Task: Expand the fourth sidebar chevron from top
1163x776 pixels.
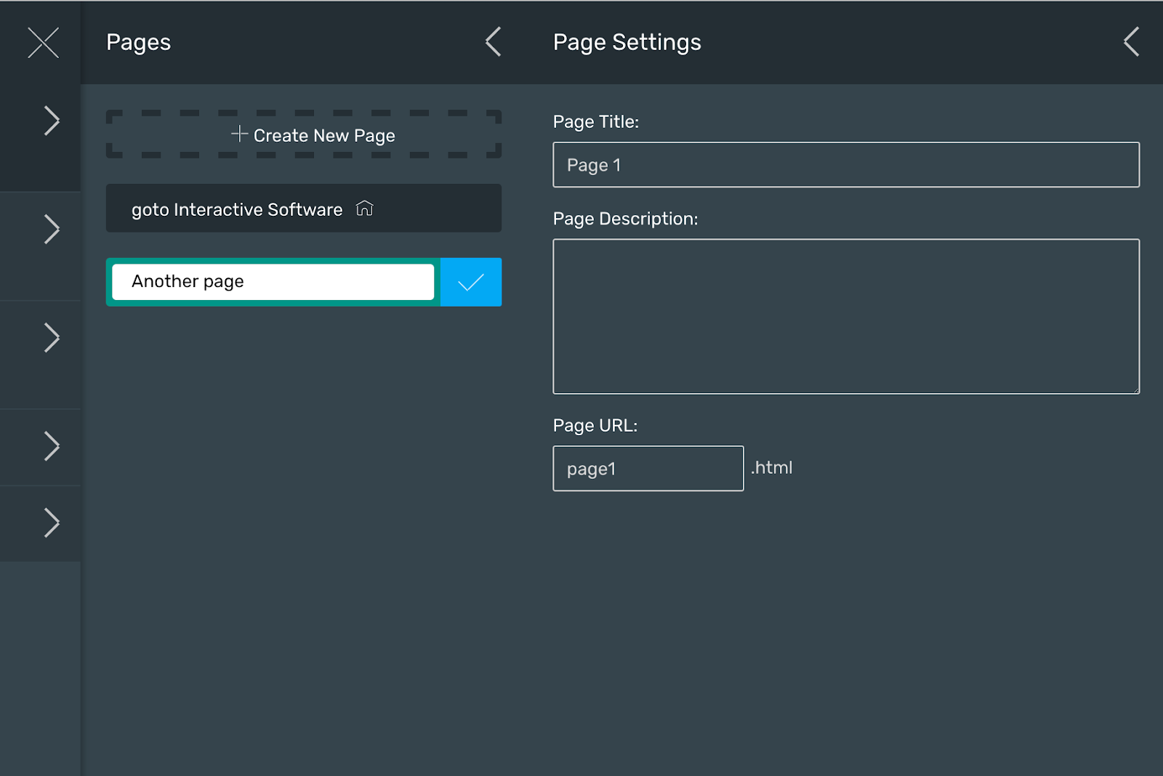Action: pos(52,446)
